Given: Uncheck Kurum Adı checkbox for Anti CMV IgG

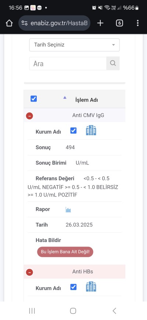Looking at the screenshot, I should (73, 130).
